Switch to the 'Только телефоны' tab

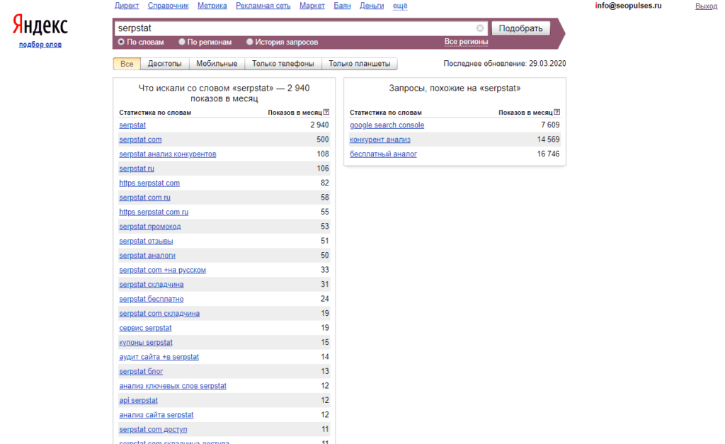tap(283, 64)
